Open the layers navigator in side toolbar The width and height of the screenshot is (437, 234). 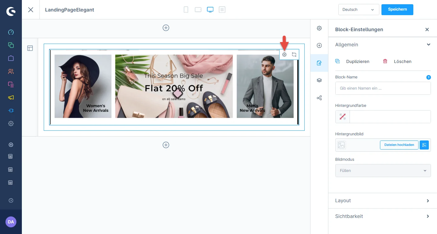[x=319, y=81]
